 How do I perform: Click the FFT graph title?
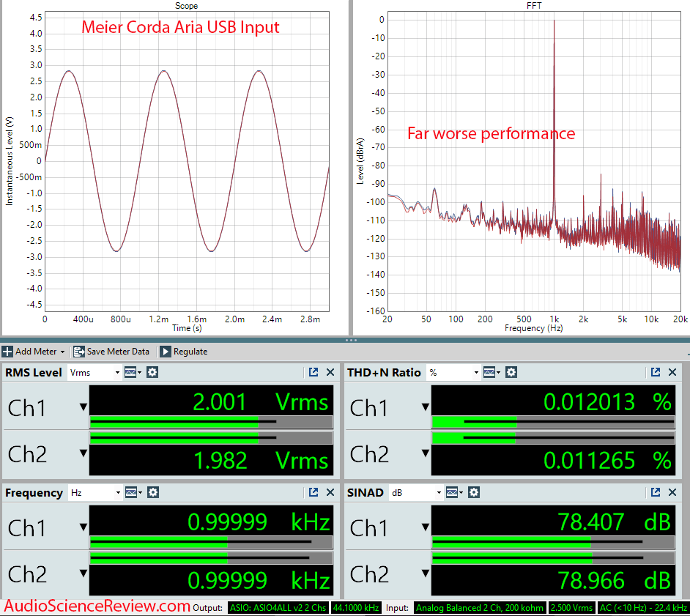coord(534,6)
